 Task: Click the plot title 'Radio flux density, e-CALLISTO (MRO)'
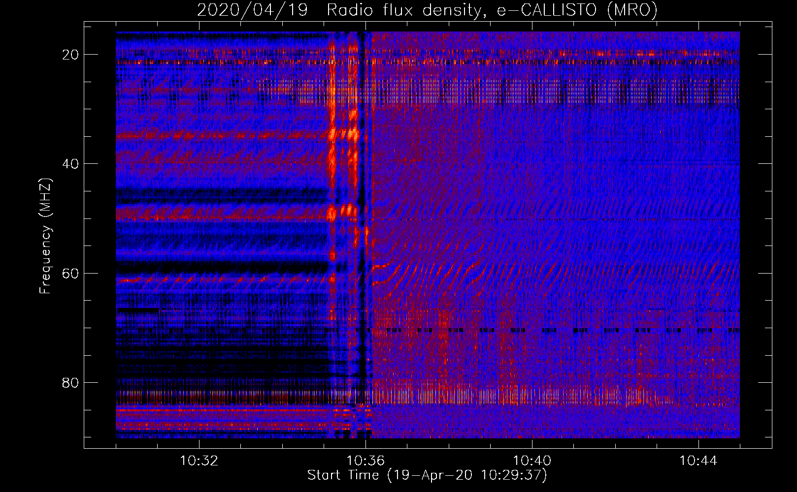(x=492, y=10)
